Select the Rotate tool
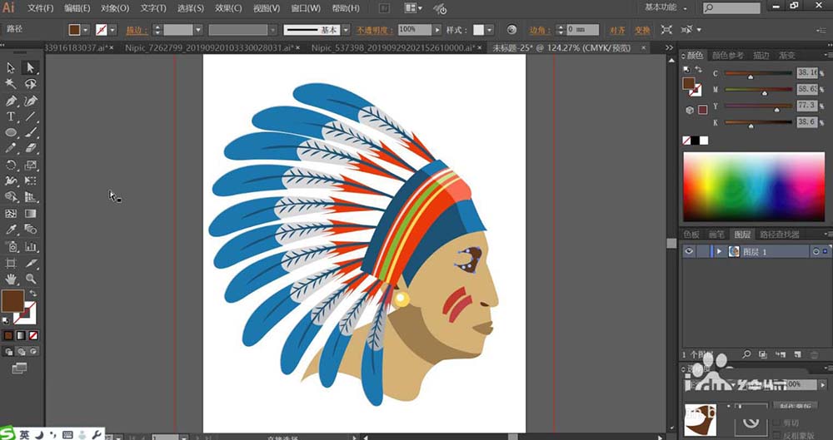The height and width of the screenshot is (440, 833). pos(11,165)
